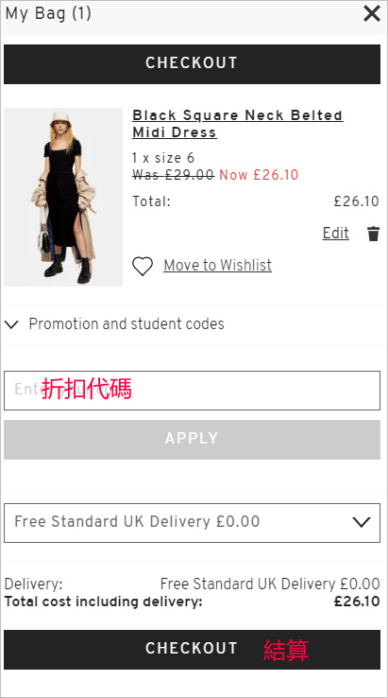This screenshot has height=698, width=388.
Task: Click the 1 x size 6 text
Action: 163,158
